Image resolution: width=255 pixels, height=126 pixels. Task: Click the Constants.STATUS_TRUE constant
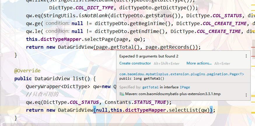tap(135, 102)
